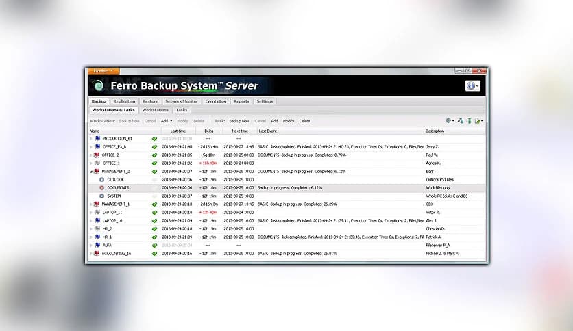This screenshot has height=331, width=573.
Task: Expand the ACCOUNTING_16 tree node
Action: [91, 254]
